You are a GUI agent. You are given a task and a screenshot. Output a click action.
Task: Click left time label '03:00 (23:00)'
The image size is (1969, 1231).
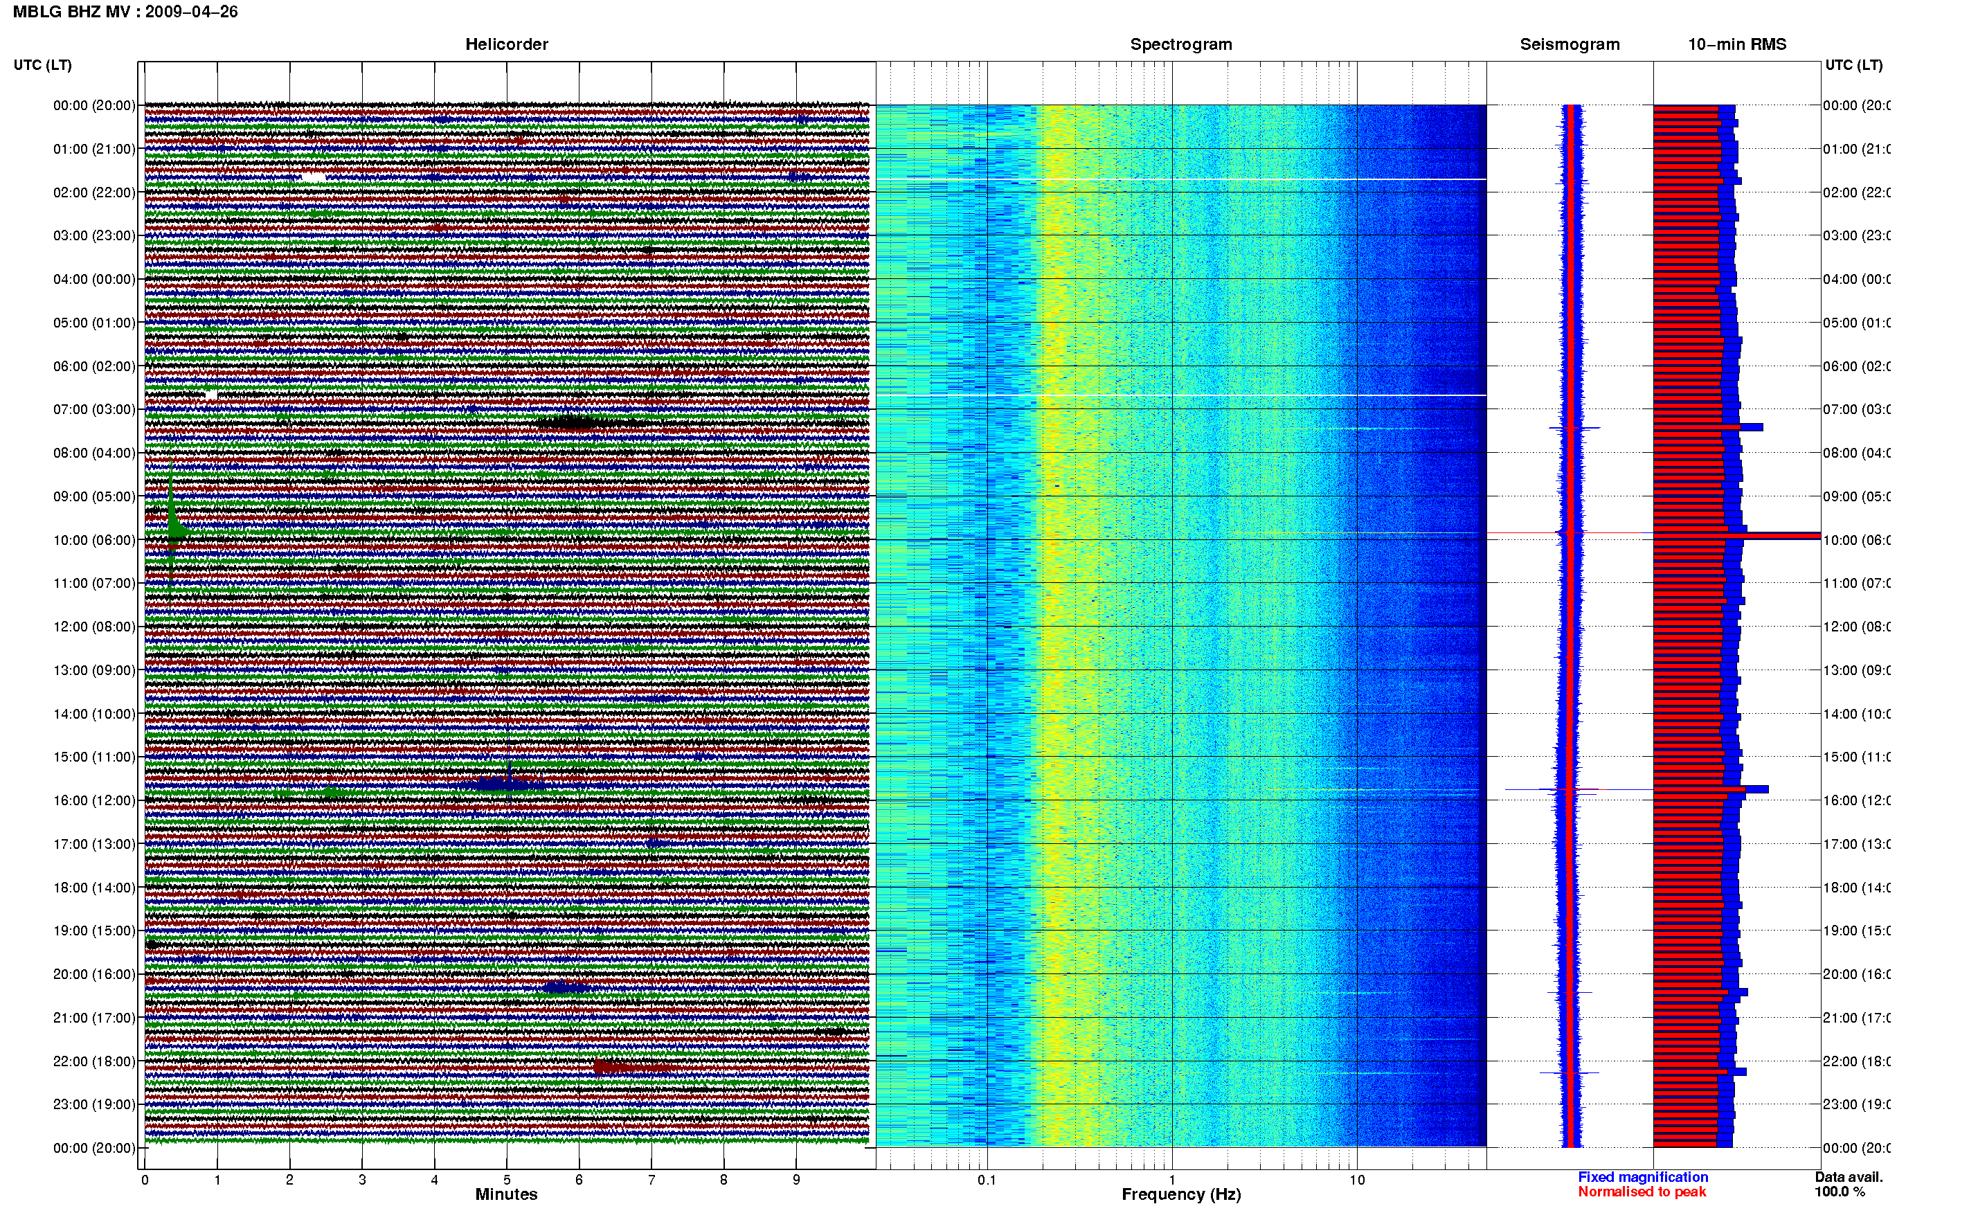pos(94,236)
